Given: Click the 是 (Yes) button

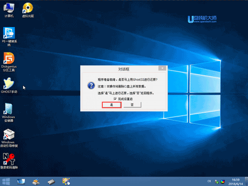Looking at the screenshot, I should 112,105.
